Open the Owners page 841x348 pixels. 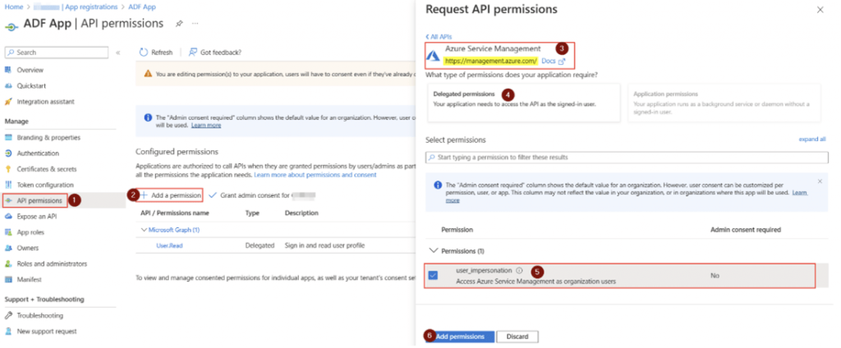pyautogui.click(x=28, y=248)
